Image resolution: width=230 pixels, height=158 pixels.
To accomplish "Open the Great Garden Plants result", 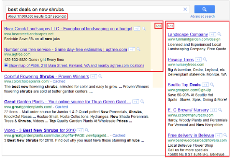I will point(67,101).
